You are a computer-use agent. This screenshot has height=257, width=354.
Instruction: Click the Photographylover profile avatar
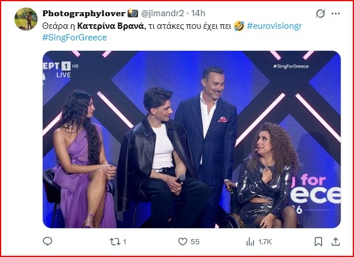click(x=26, y=19)
